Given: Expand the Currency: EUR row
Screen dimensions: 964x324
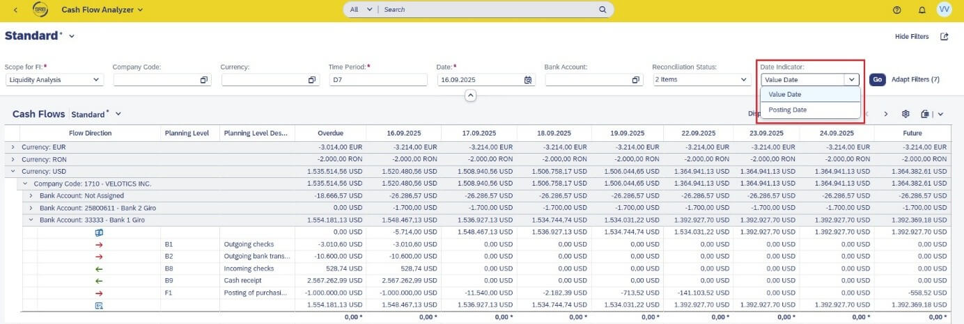Looking at the screenshot, I should tap(12, 147).
